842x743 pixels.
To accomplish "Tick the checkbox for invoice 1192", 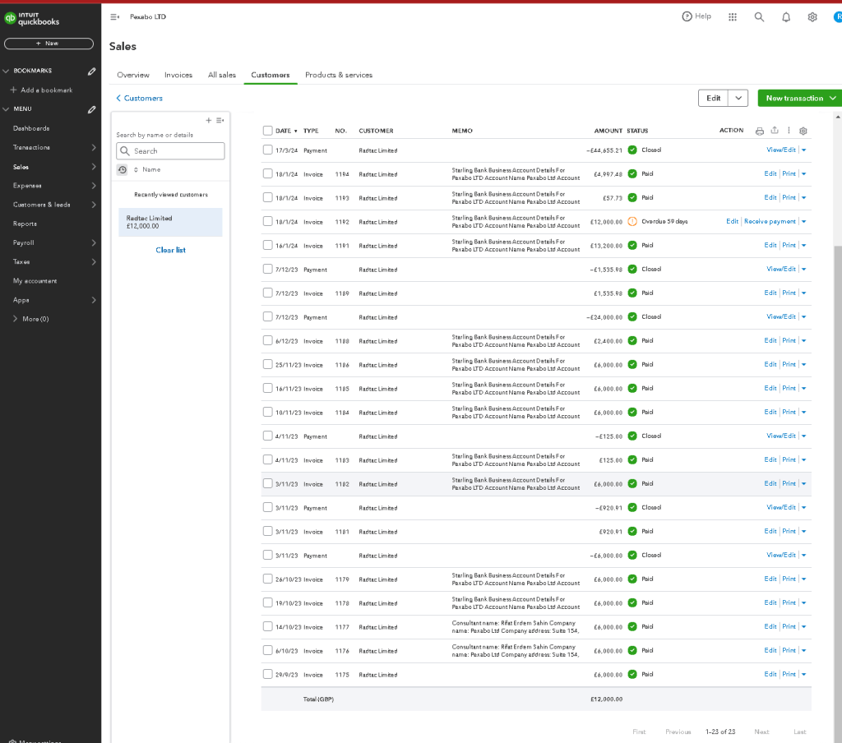I will tap(267, 221).
